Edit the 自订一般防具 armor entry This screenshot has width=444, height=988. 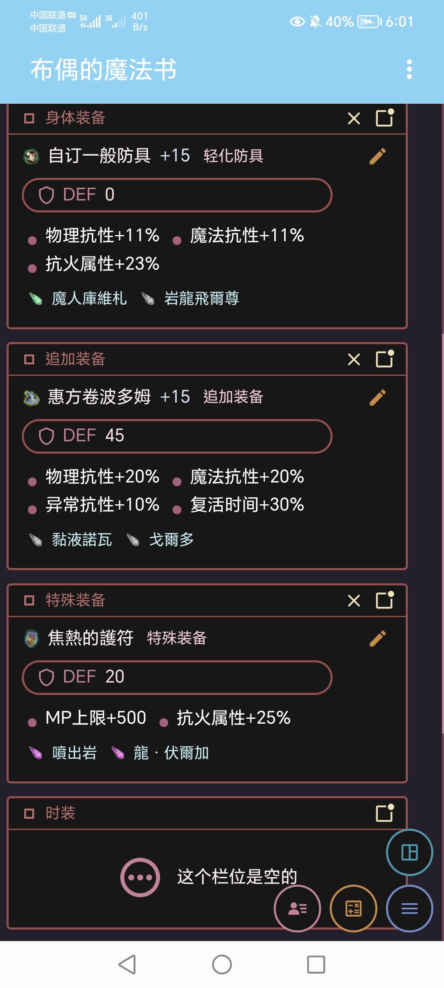coord(378,156)
